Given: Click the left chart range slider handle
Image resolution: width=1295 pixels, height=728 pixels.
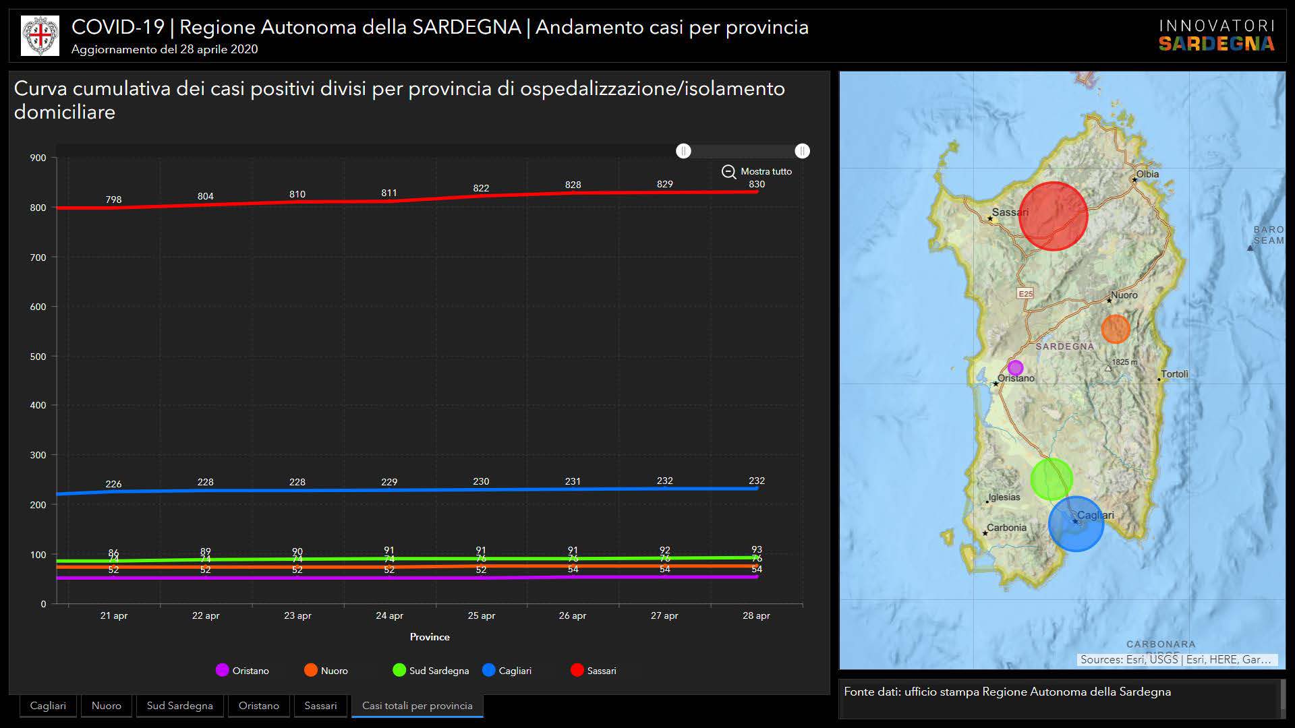Looking at the screenshot, I should [x=683, y=151].
